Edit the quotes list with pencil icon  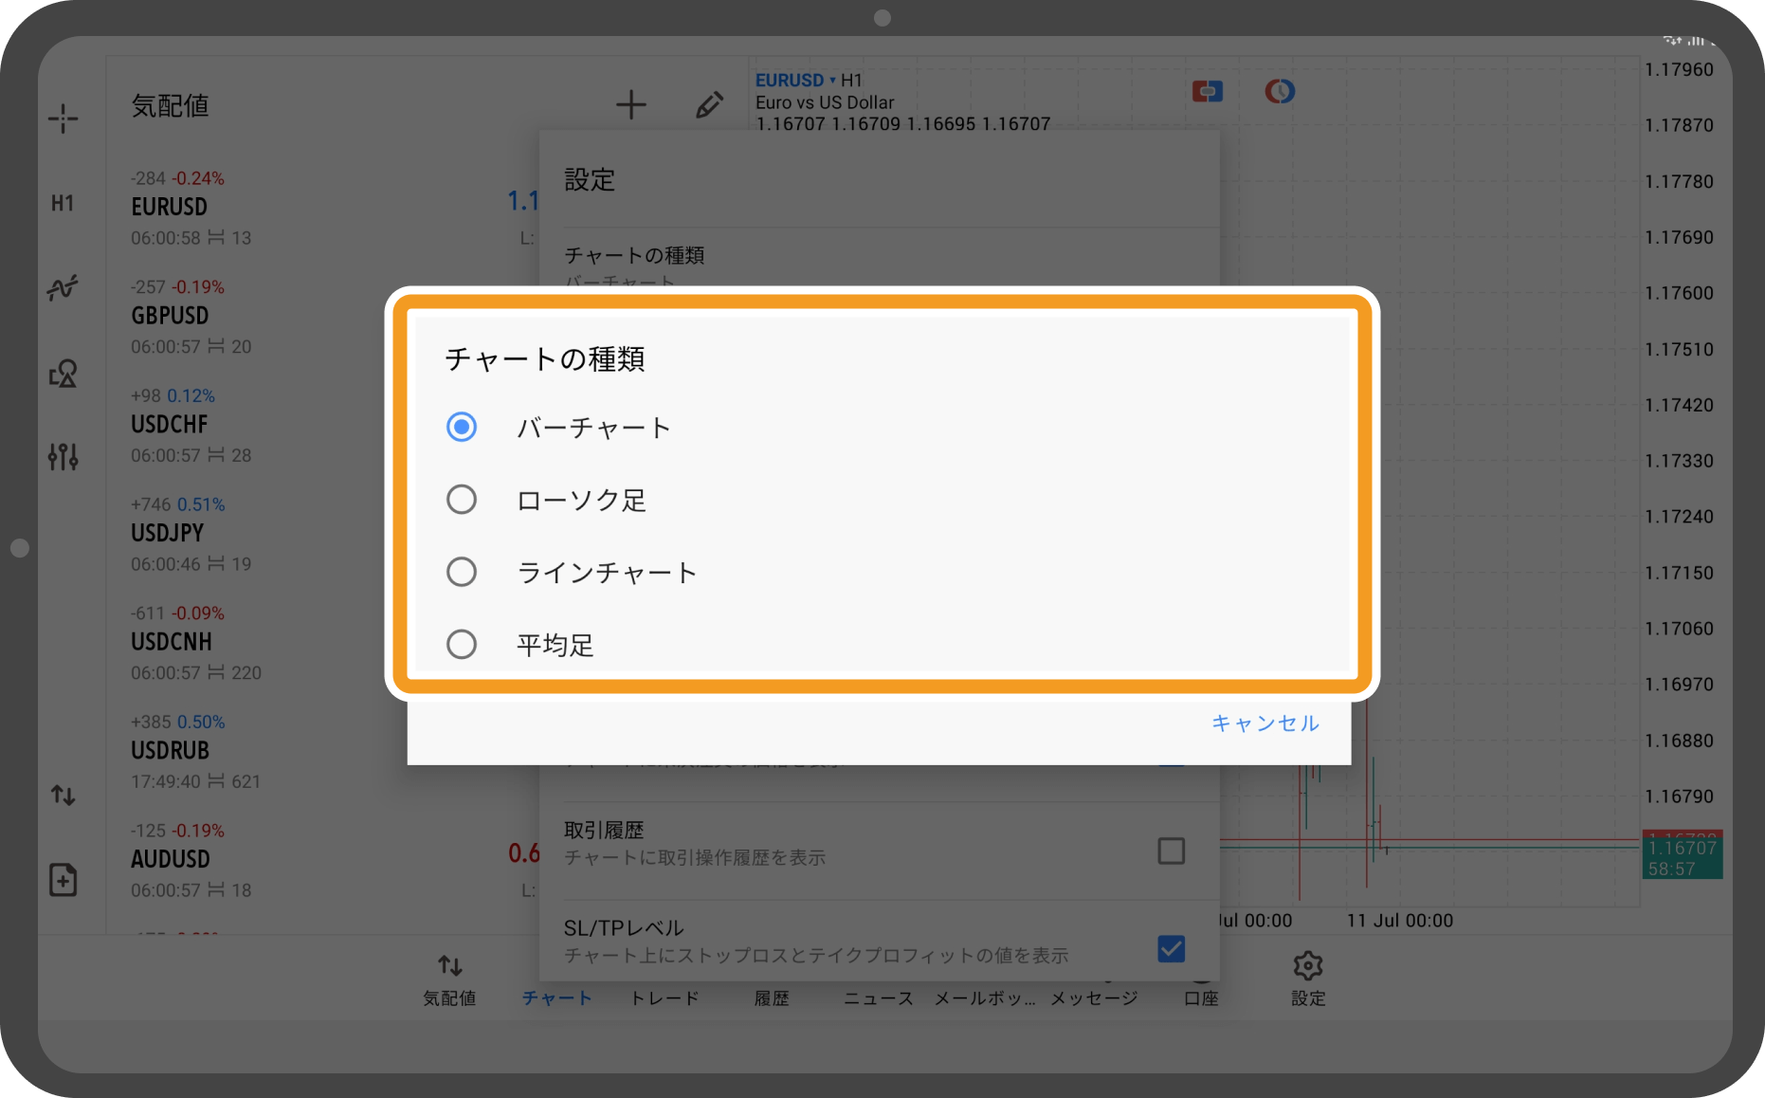[709, 105]
